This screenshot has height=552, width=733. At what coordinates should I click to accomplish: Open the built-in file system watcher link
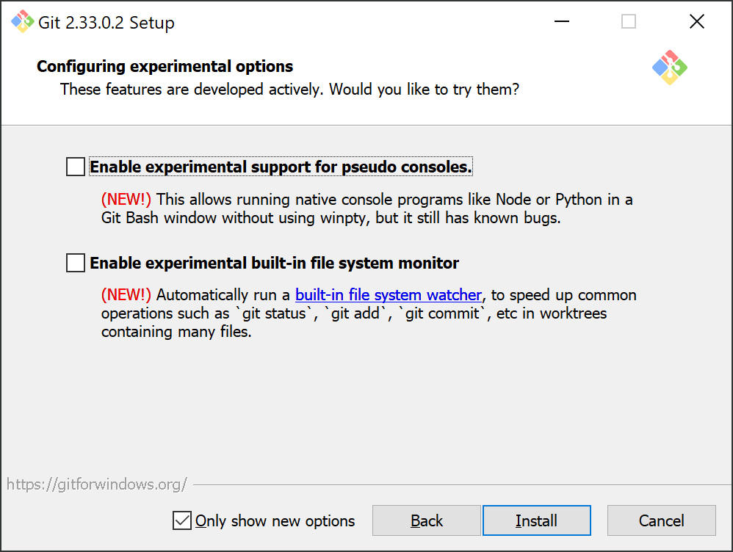pos(388,295)
